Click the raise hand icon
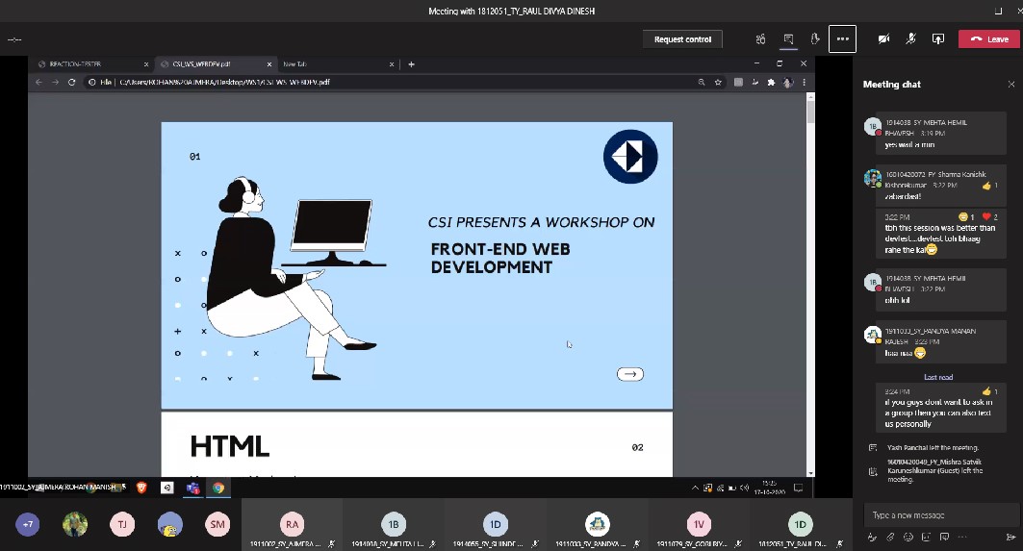The height and width of the screenshot is (551, 1023). 815,39
